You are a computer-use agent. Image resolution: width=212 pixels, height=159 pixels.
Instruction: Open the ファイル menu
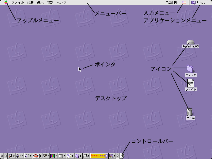(x=17, y=3)
